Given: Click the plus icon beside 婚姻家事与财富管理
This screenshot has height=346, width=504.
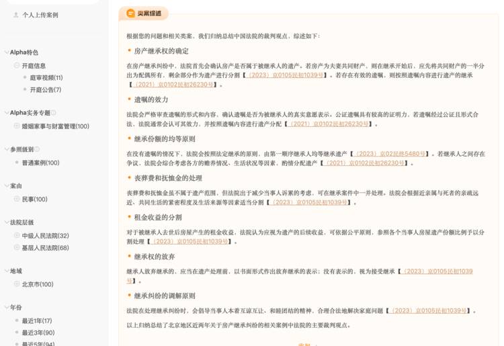Looking at the screenshot, I should tap(17, 126).
